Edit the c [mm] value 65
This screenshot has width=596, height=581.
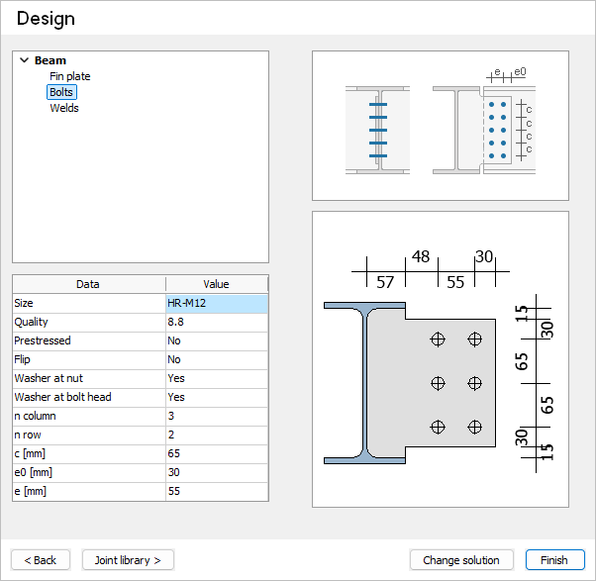[217, 453]
